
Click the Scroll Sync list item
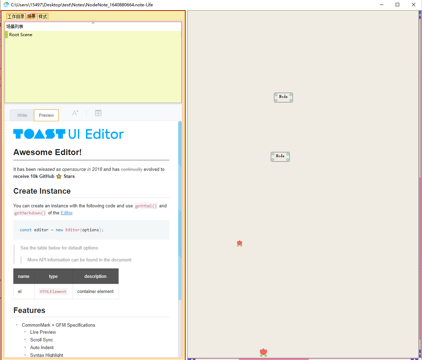point(41,340)
